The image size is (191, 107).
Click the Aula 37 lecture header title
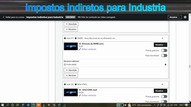pos(97,38)
